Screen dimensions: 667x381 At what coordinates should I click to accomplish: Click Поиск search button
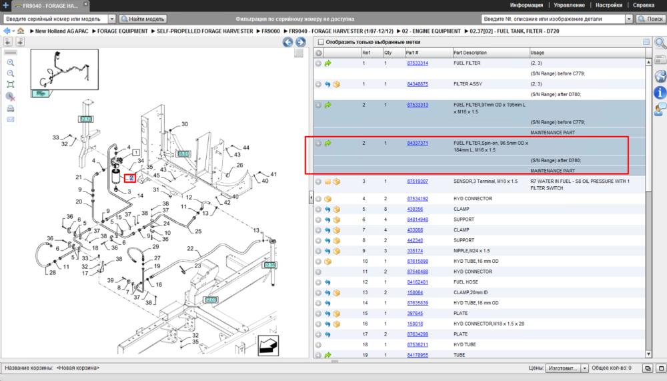click(650, 19)
